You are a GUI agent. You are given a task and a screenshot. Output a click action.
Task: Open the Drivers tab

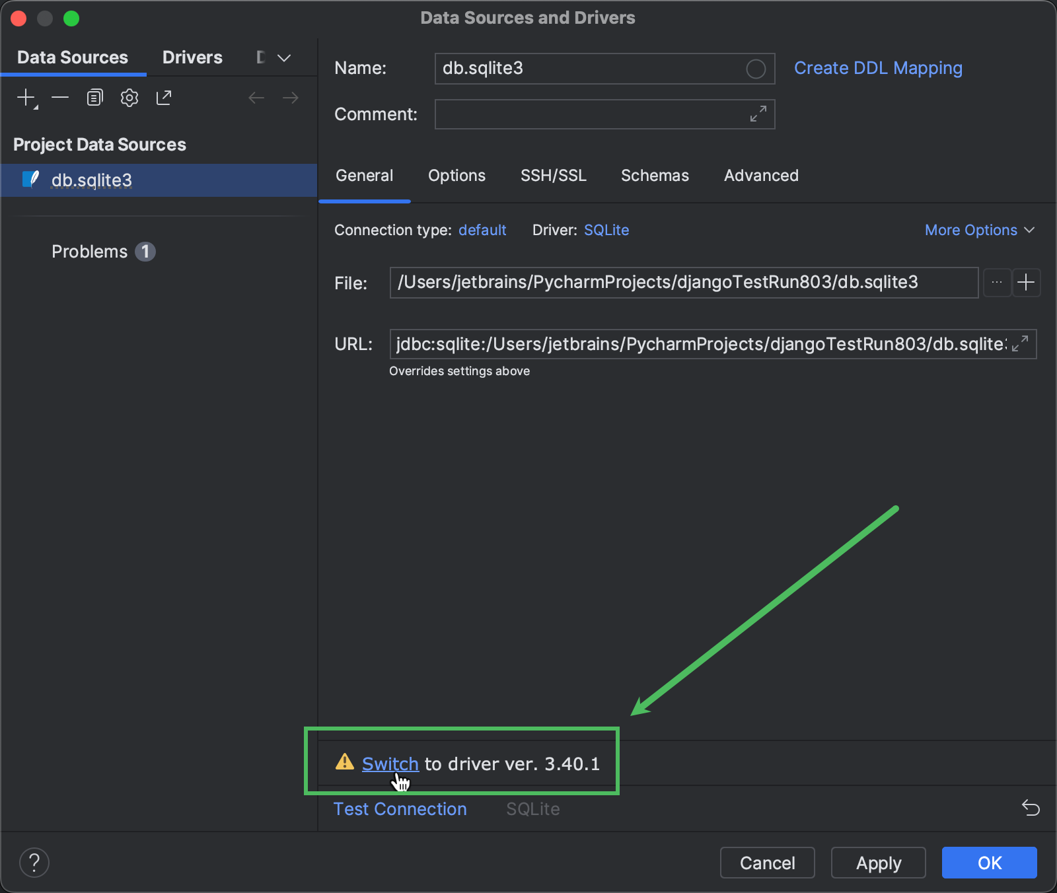pyautogui.click(x=192, y=57)
